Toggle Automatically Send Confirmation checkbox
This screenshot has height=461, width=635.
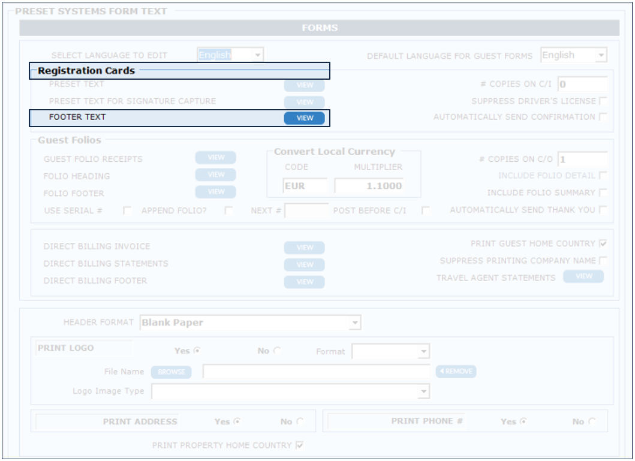603,117
